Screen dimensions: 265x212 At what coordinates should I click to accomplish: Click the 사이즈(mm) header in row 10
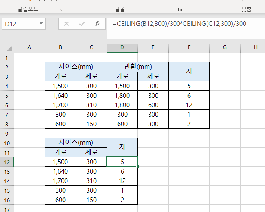pyautogui.click(x=76, y=143)
